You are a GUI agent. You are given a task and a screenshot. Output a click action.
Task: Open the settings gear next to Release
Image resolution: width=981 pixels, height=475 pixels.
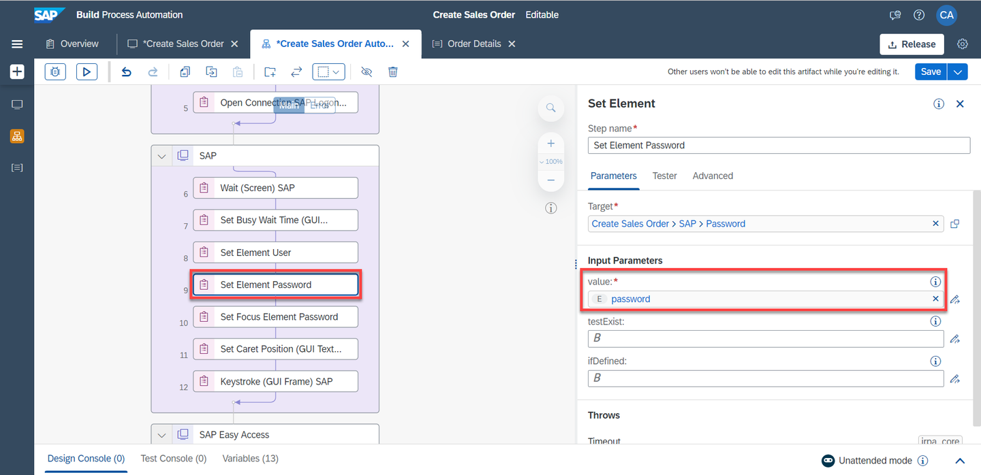963,44
